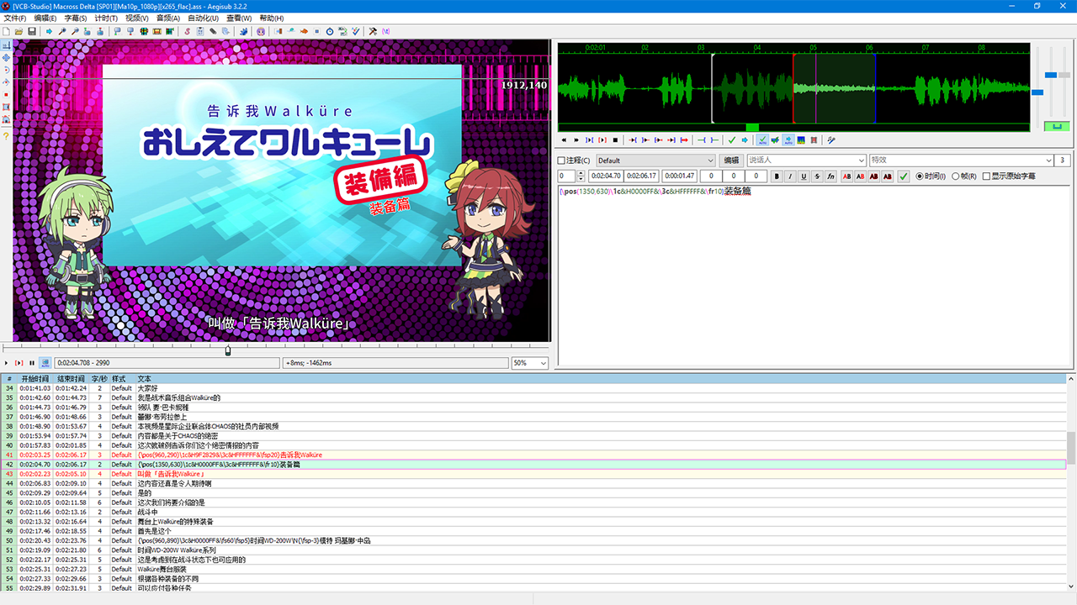Click end time field 0:02:06.17
The image size is (1077, 605).
[641, 176]
